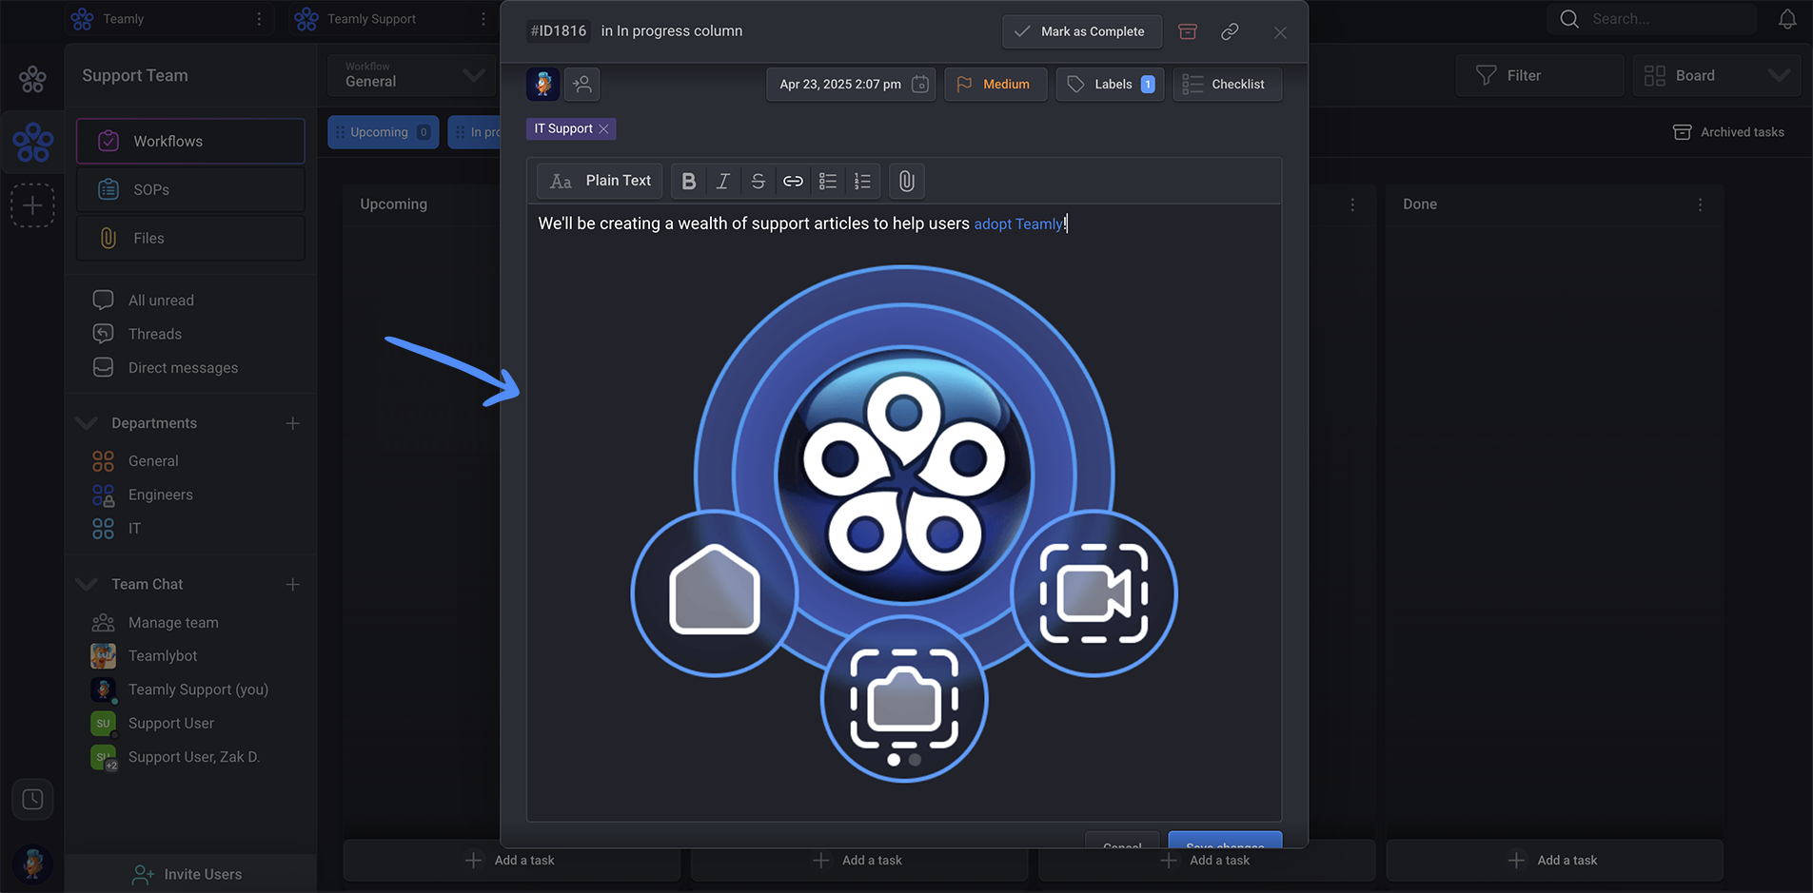Open the Workflows section
The height and width of the screenshot is (893, 1813).
(x=190, y=141)
